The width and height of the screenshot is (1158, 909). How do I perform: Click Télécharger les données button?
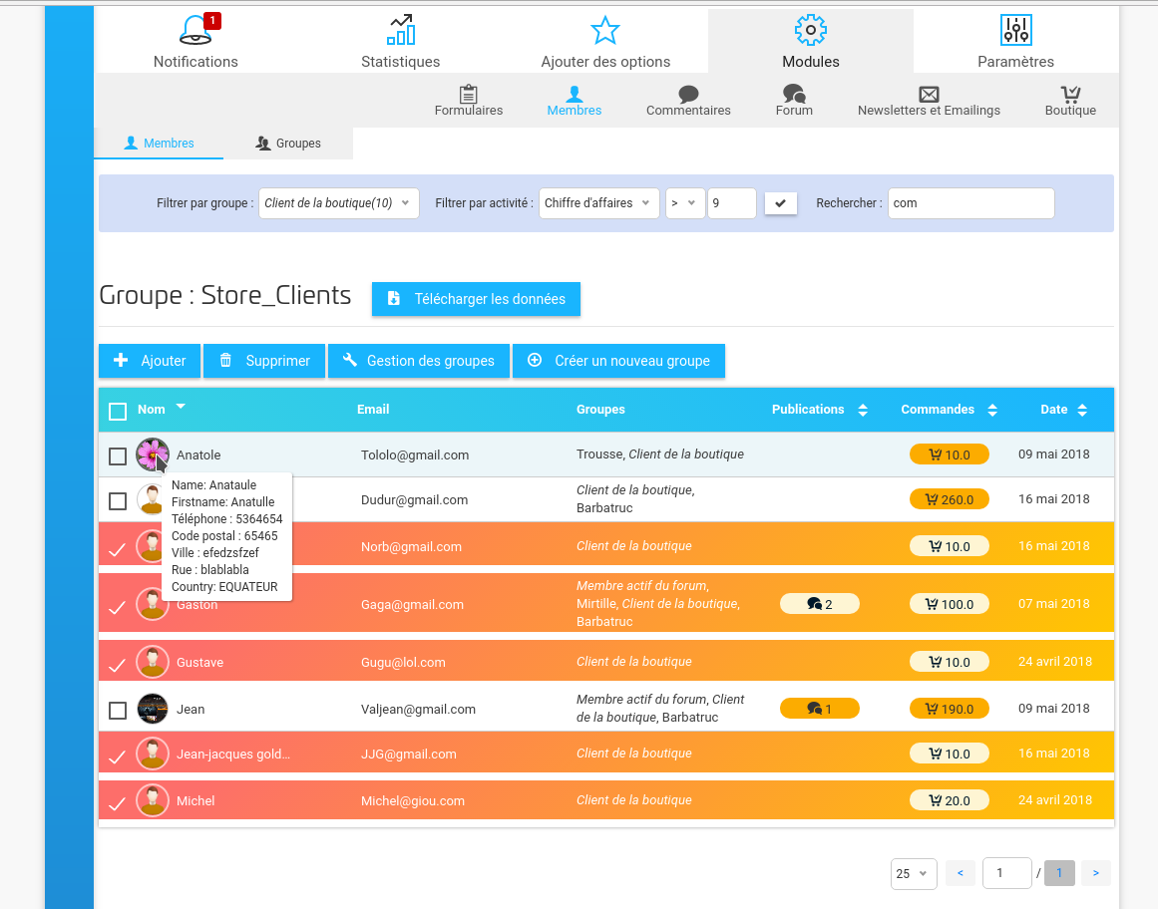(x=476, y=299)
